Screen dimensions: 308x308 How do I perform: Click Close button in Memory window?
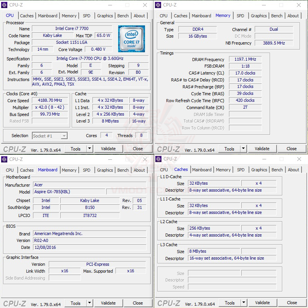click(292, 149)
